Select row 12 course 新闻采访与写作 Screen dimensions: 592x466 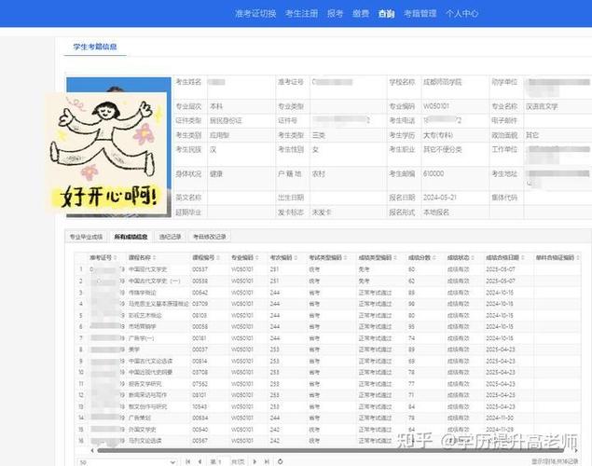(x=147, y=395)
